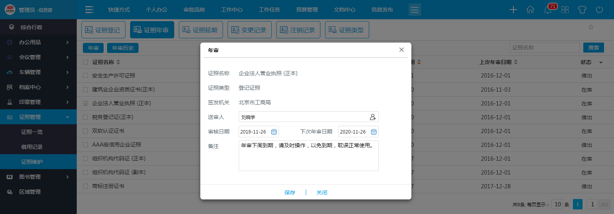614x214 pixels.
Task: Click the 档案中心 archive icon
Action: [x=10, y=87]
